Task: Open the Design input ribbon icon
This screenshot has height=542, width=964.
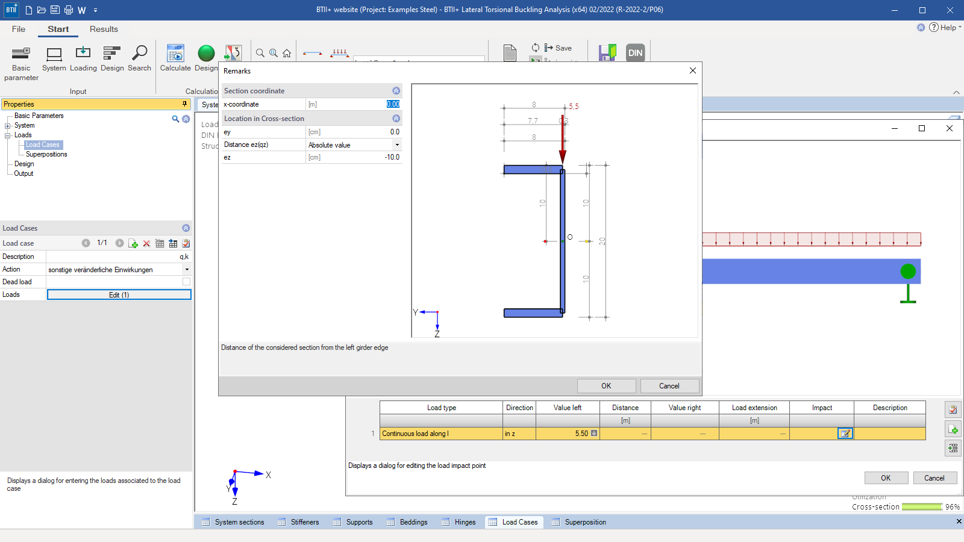Action: click(x=112, y=59)
